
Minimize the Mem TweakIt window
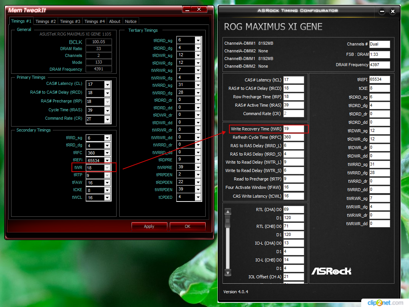coord(187,10)
